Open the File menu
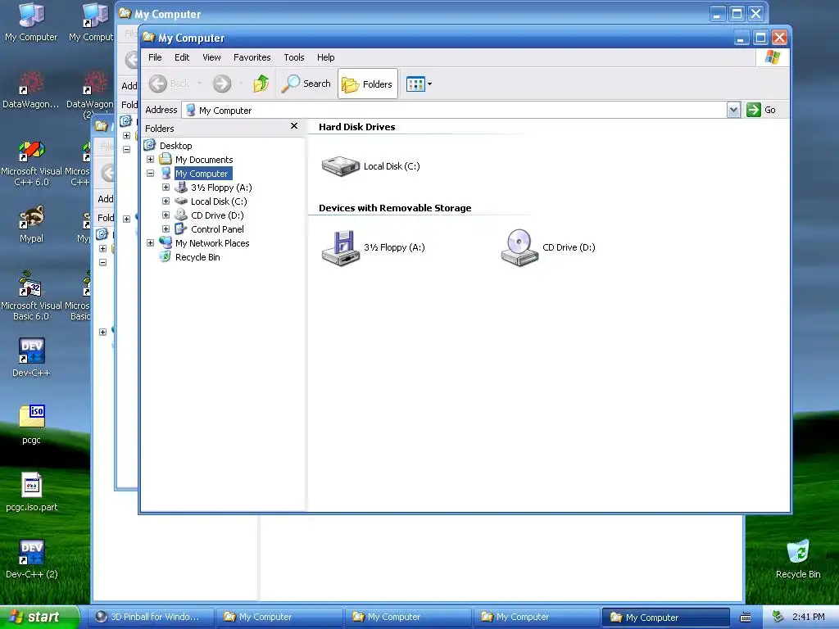The image size is (839, 629). click(155, 57)
